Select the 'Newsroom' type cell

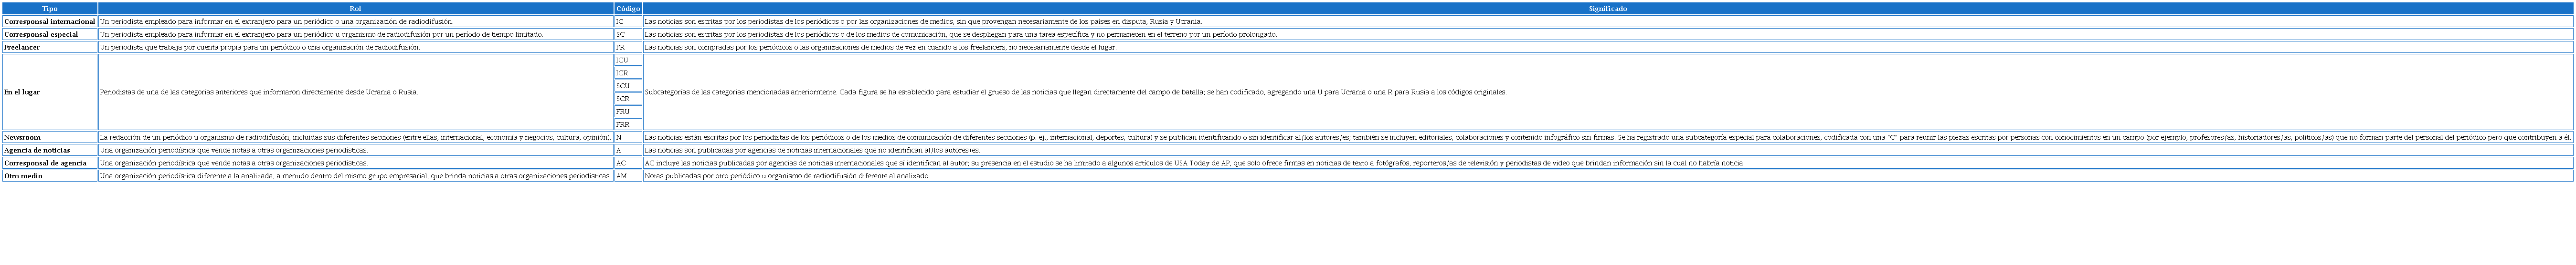[x=22, y=137]
